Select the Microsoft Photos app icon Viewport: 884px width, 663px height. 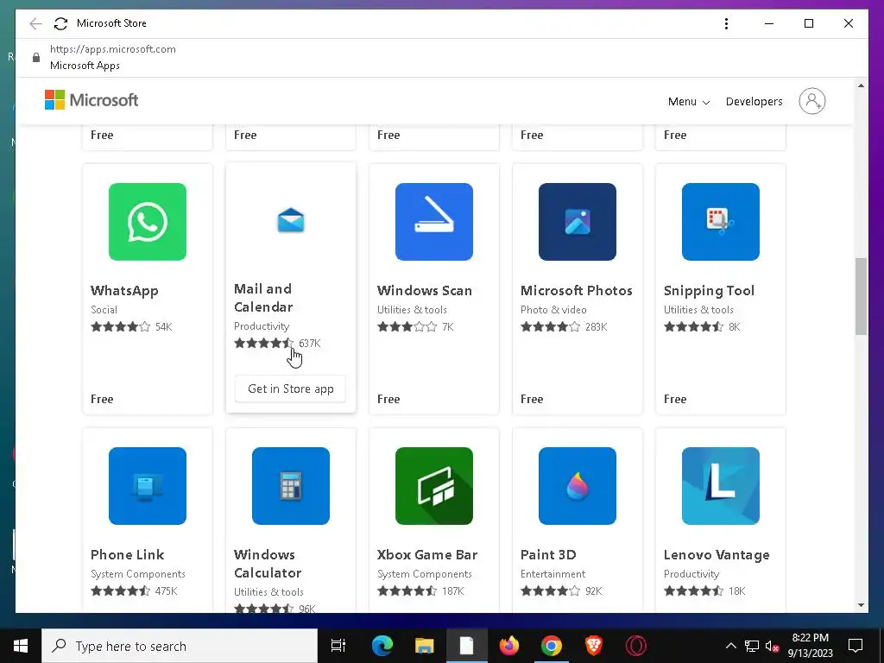pyautogui.click(x=578, y=222)
